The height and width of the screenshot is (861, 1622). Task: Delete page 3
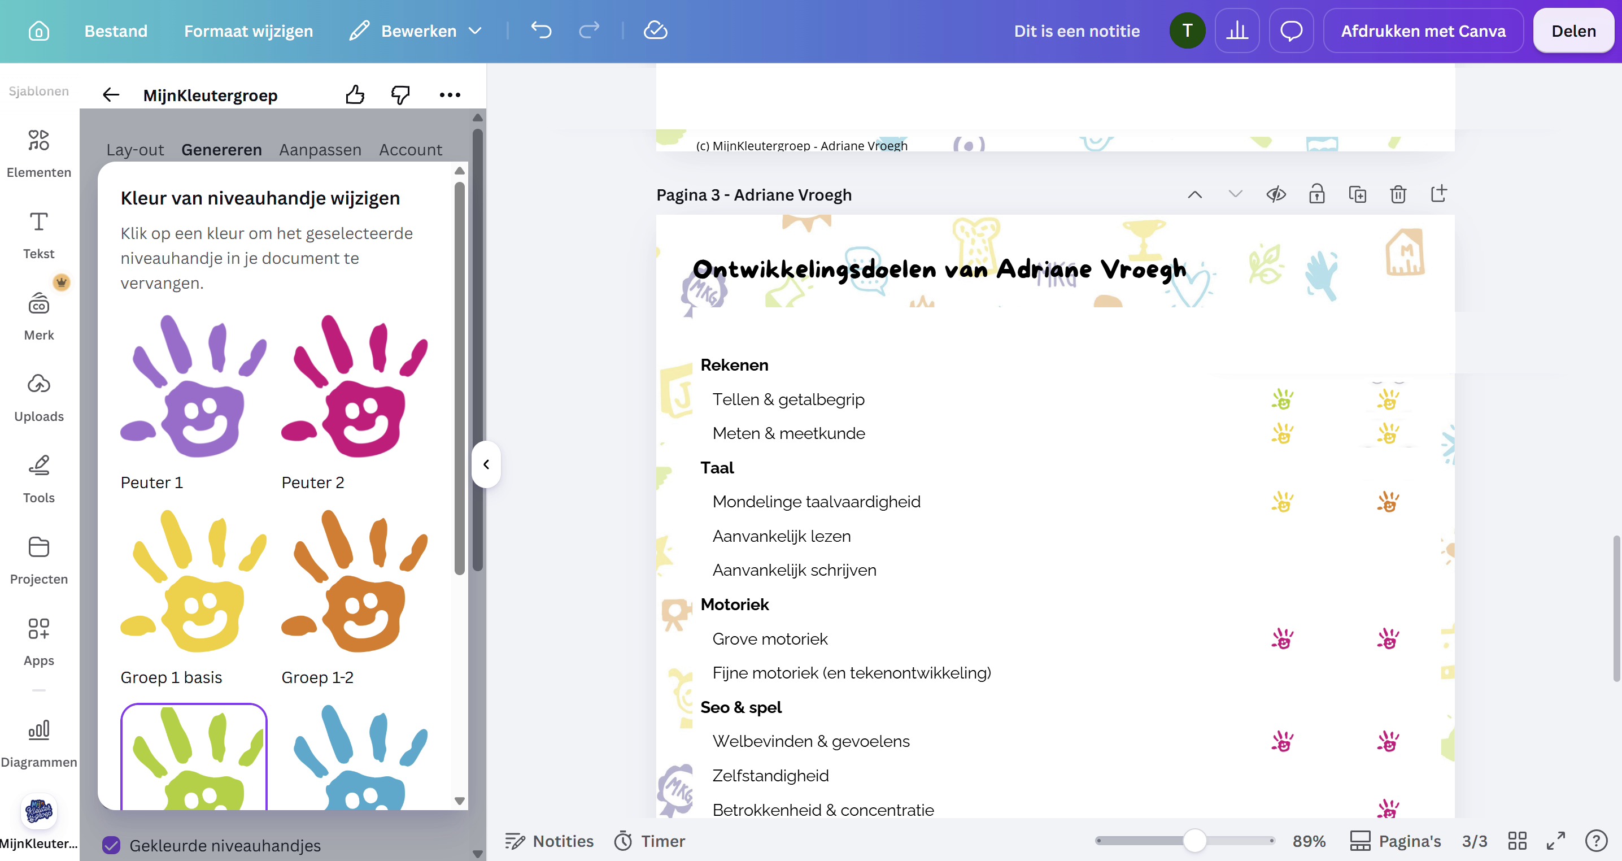tap(1398, 194)
